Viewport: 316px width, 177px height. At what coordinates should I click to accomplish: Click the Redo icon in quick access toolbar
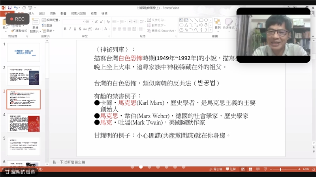(24, 8)
